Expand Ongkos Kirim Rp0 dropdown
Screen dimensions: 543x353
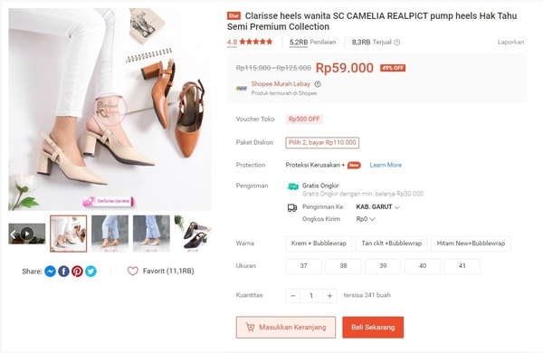point(366,219)
